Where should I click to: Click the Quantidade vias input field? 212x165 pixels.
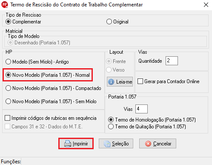pyautogui.click(x=172, y=61)
